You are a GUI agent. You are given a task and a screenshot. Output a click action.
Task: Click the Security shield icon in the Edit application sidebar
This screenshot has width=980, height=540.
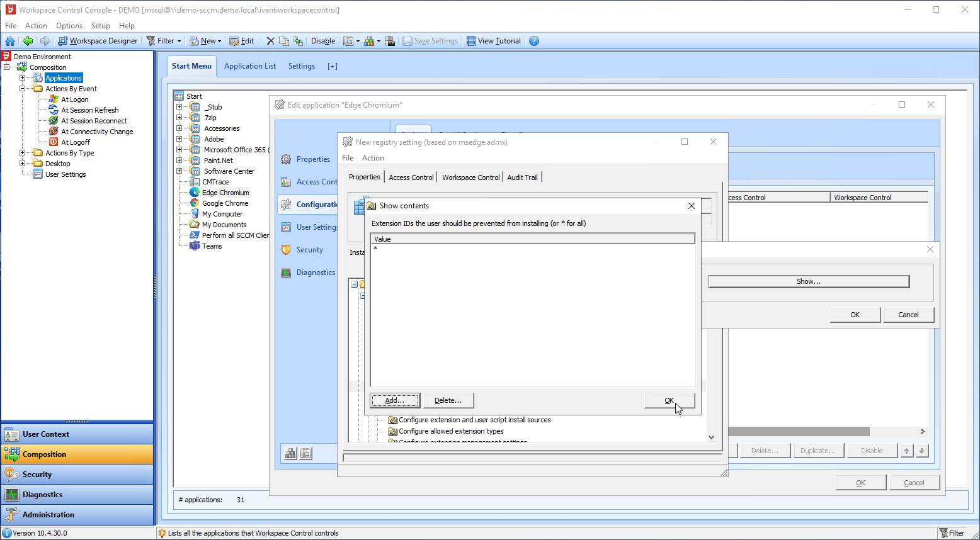click(286, 250)
